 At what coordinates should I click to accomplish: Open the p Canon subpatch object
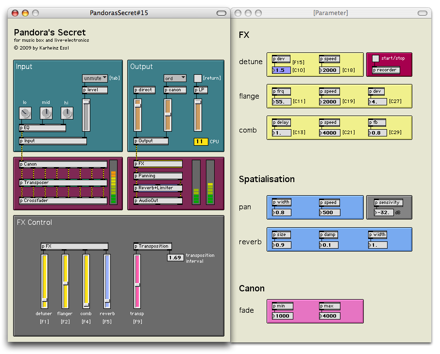point(63,164)
